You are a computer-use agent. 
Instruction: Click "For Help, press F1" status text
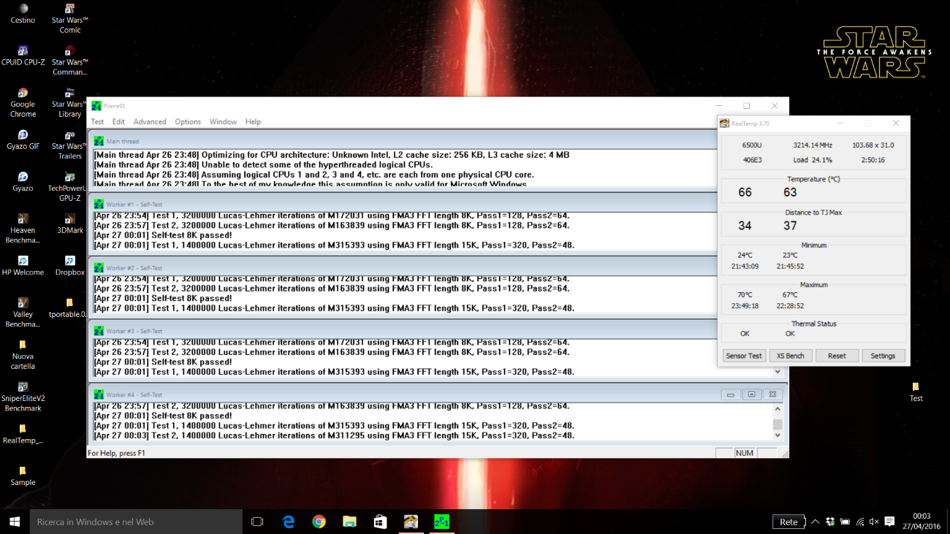click(x=117, y=453)
